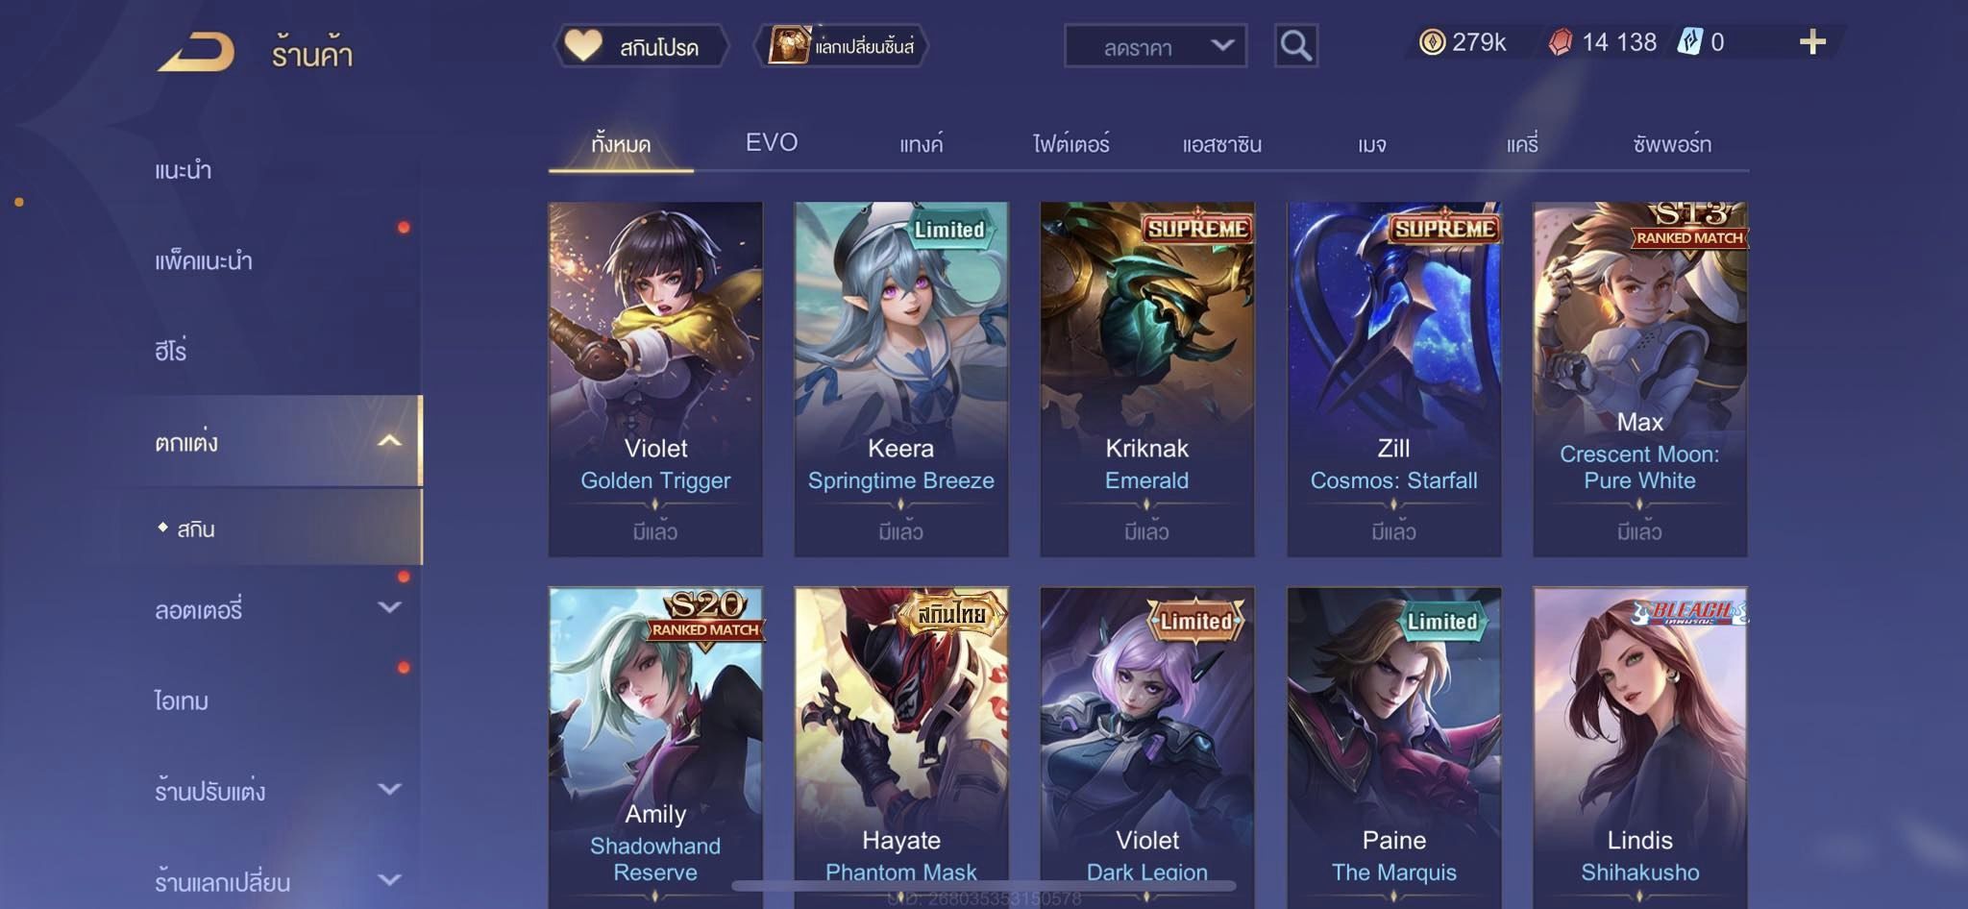Switch to the แอสซาซิน tab

pyautogui.click(x=1221, y=144)
